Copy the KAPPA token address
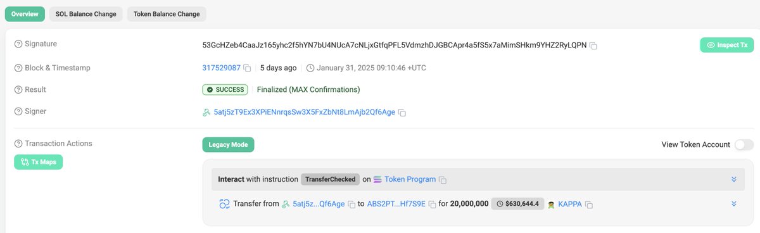Viewport: 760px width, 233px height. point(589,205)
